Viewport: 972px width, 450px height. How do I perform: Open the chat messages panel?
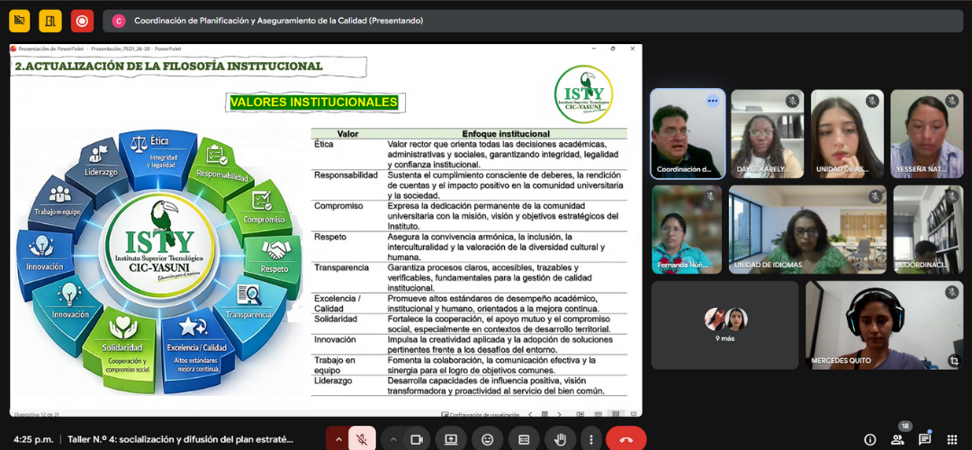[x=924, y=439]
